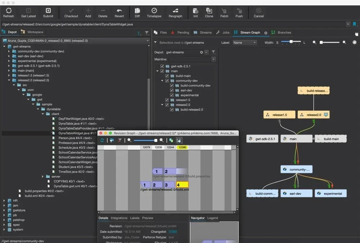
Task: Open the Branches tab
Action: (281, 32)
